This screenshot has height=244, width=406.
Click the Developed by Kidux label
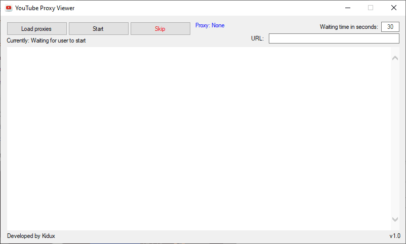coord(31,236)
